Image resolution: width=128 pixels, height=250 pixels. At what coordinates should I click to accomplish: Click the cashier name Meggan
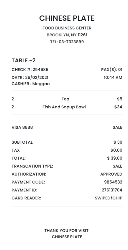coord(41,84)
